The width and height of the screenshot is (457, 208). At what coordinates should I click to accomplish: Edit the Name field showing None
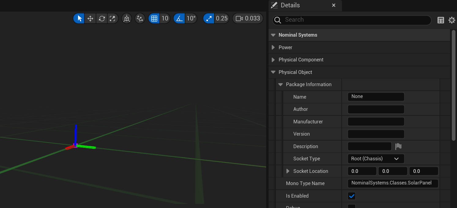376,97
